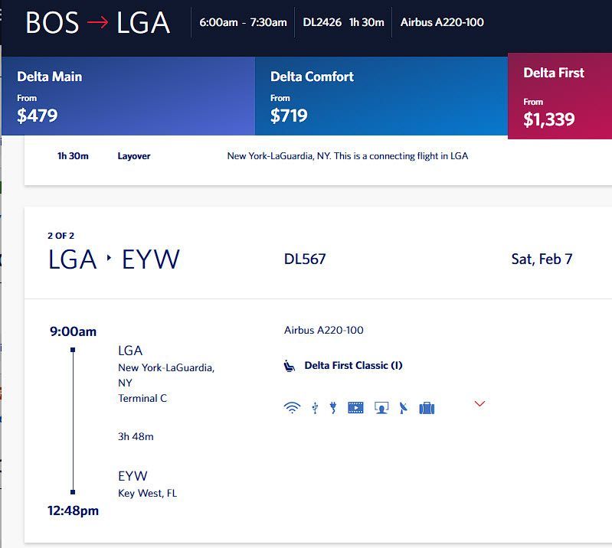Click the satellite TV amenity icon
Viewport: 612px width, 548px height.
coord(404,408)
